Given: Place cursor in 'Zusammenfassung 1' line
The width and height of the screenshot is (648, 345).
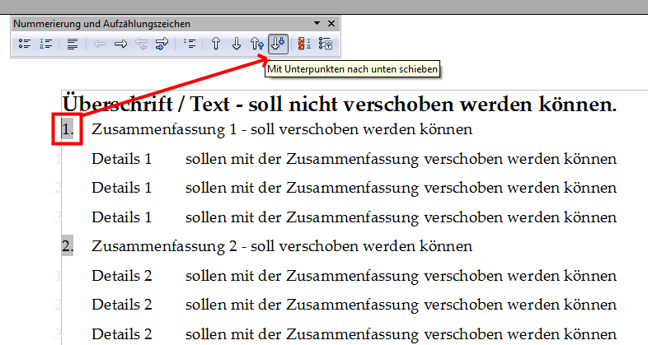Looking at the screenshot, I should pyautogui.click(x=282, y=129).
